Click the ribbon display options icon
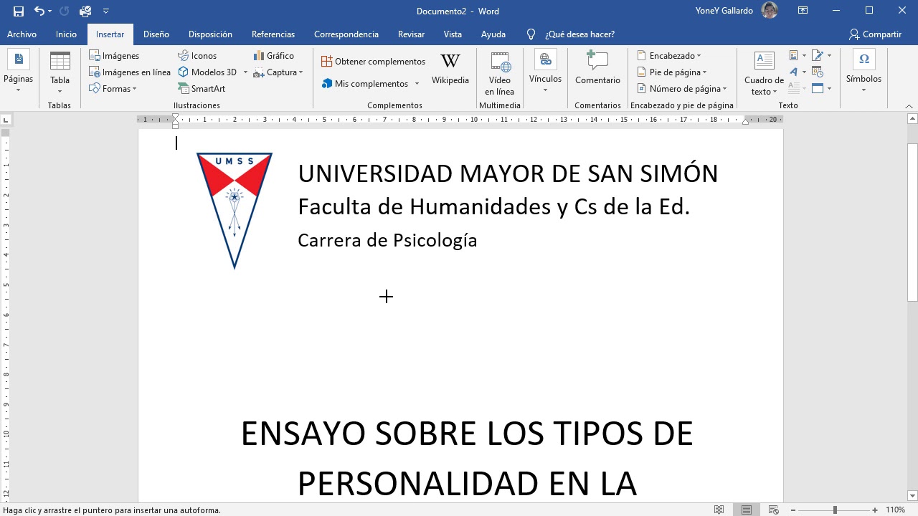 (804, 11)
